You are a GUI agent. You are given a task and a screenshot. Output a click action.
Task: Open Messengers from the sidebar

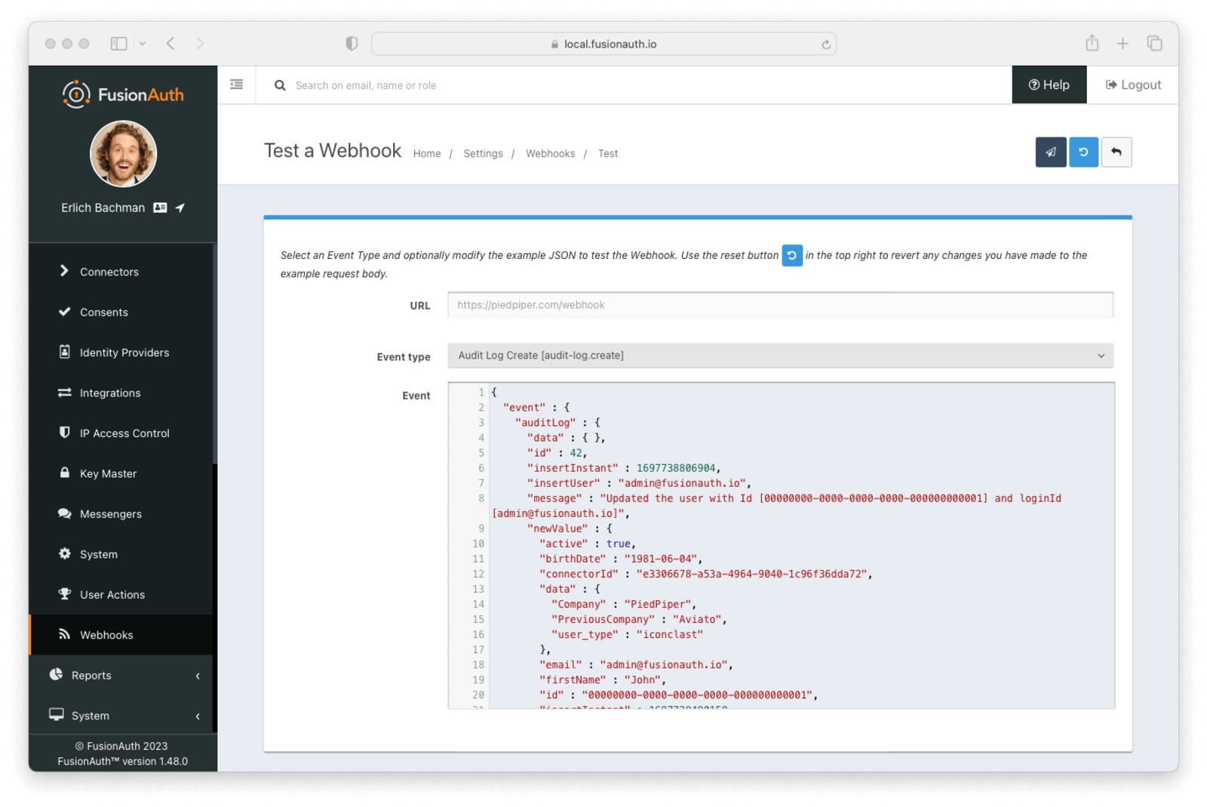pyautogui.click(x=111, y=513)
